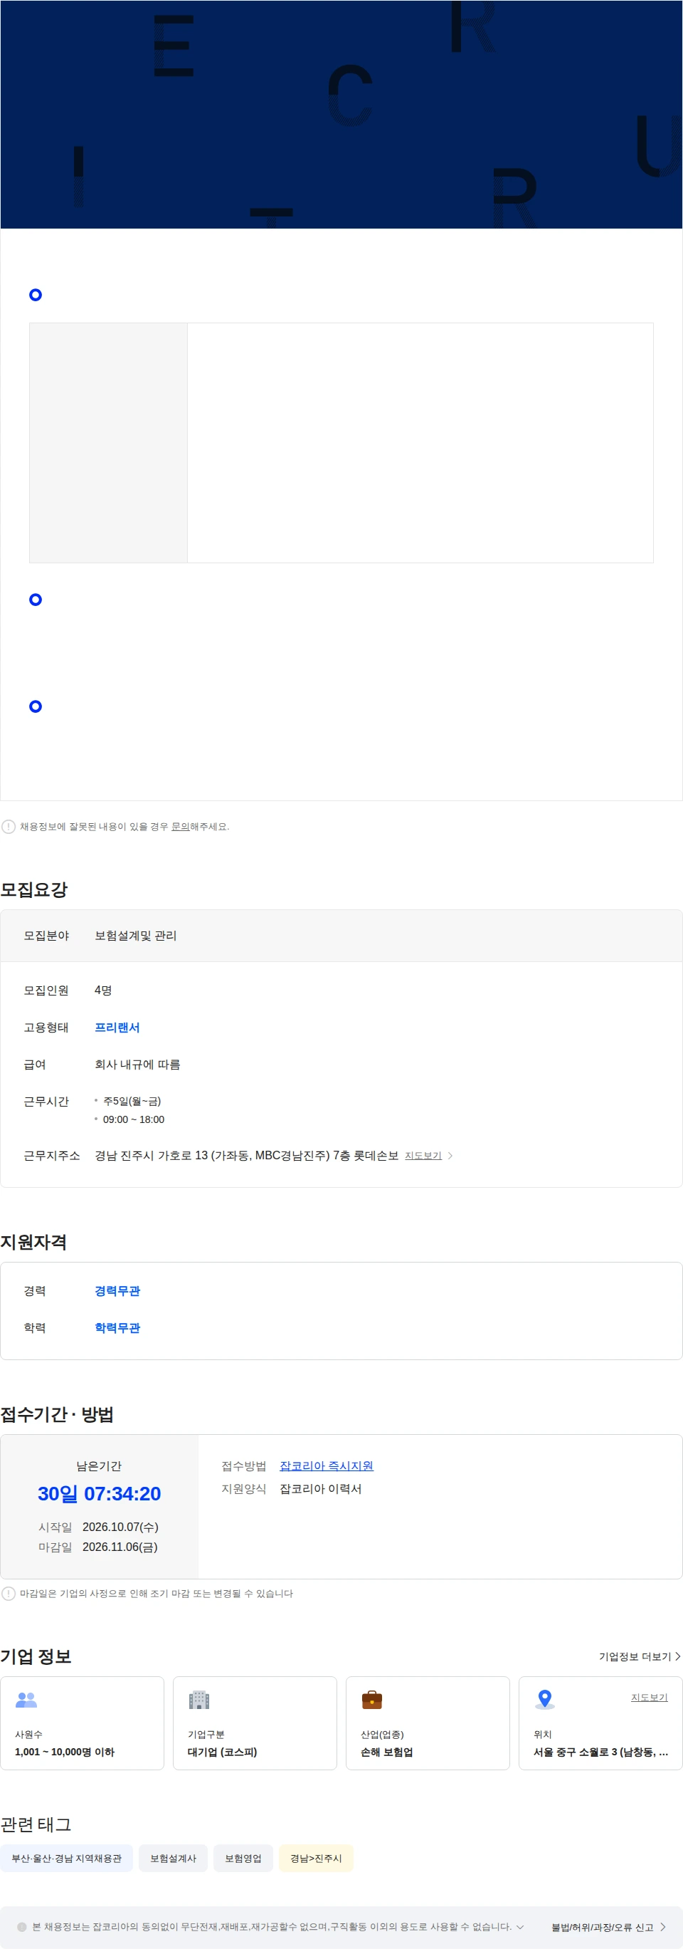
Task: Click the 프리랜서 employment type link
Action: (x=117, y=1028)
